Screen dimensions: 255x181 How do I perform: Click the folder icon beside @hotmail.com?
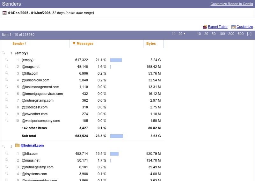click(18, 146)
